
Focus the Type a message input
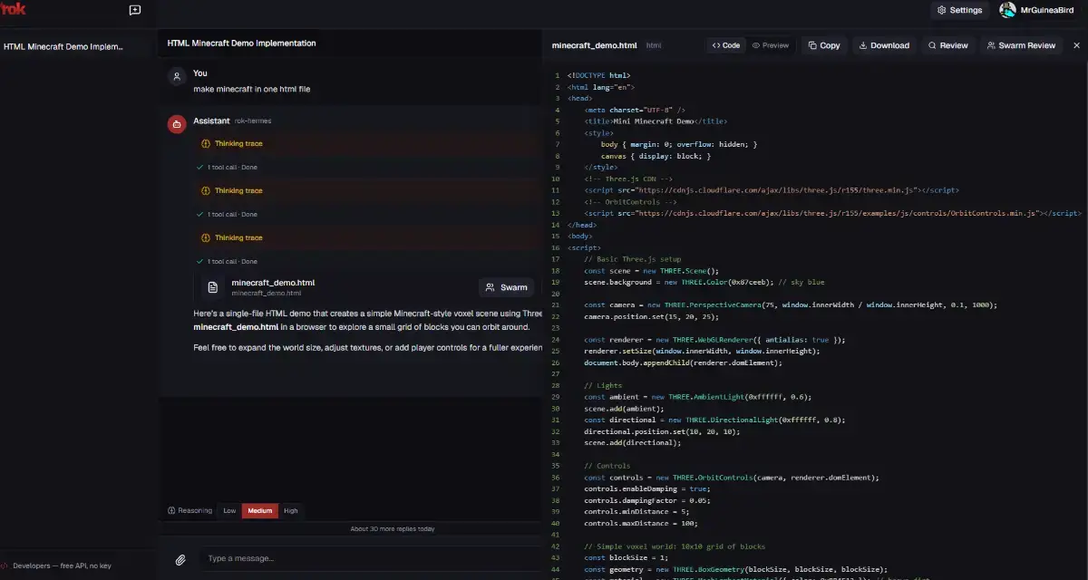coord(372,558)
